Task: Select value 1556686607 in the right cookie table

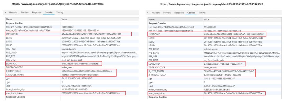Action: 210,27
